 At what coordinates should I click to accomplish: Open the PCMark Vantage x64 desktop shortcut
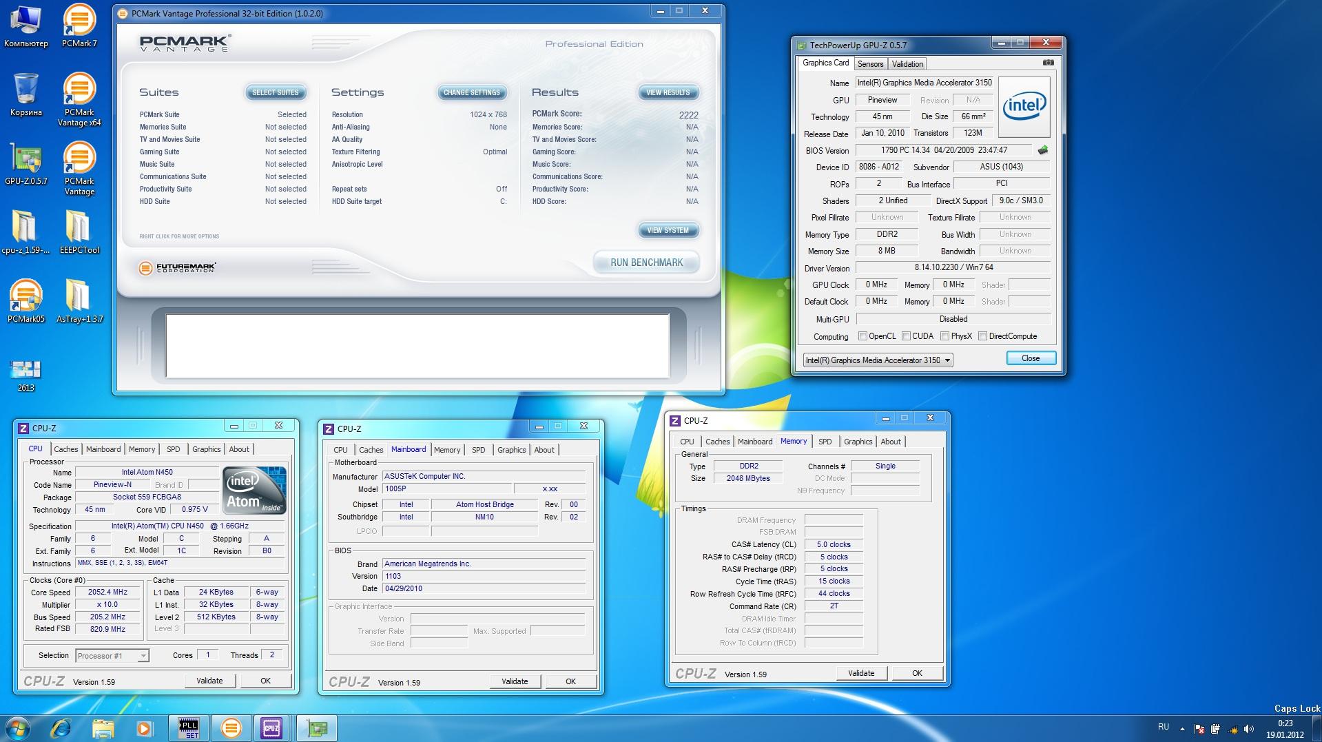[x=79, y=101]
